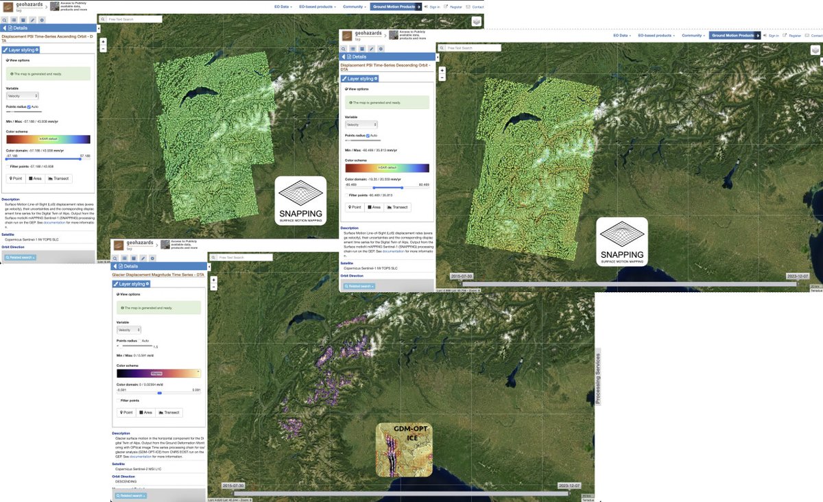Zoom out on the Ascending Orbit map
The image size is (823, 502).
(x=103, y=49)
